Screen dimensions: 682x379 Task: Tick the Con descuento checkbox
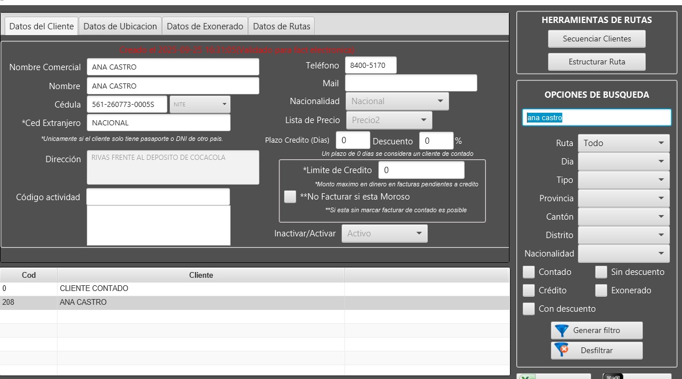tap(528, 309)
